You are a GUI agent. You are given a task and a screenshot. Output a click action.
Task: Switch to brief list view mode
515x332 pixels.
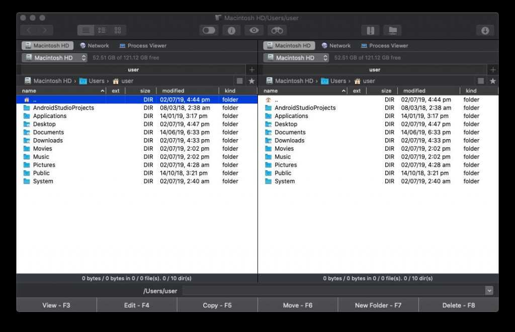(x=102, y=31)
